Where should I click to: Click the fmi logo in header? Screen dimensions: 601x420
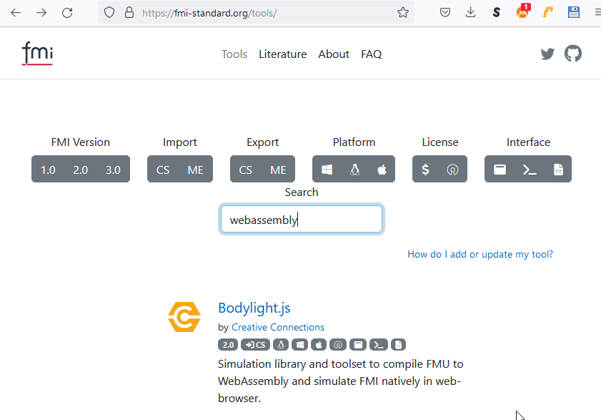(x=37, y=54)
